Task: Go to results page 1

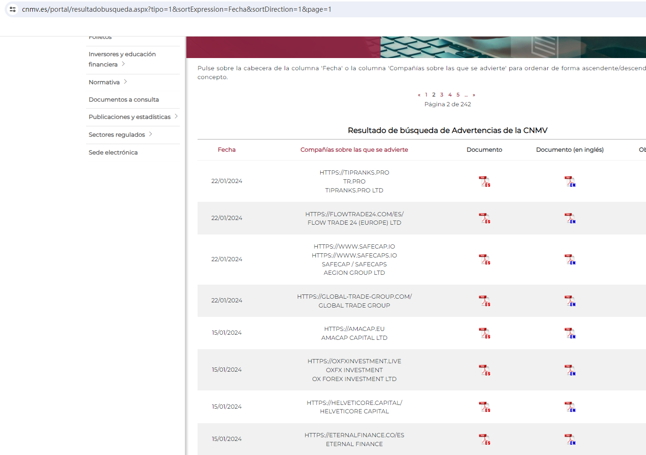Action: click(426, 95)
